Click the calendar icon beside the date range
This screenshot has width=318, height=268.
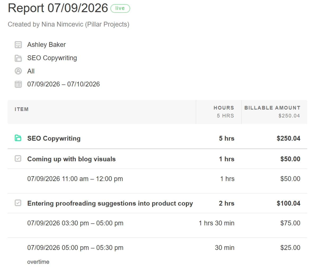click(18, 84)
